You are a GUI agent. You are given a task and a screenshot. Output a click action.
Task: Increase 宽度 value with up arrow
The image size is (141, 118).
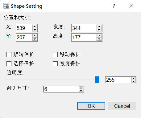pyautogui.click(x=99, y=26)
